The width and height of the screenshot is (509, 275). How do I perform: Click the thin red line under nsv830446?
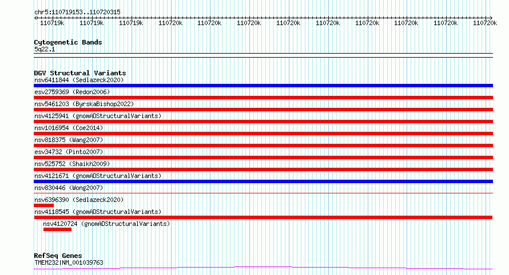tap(263, 193)
